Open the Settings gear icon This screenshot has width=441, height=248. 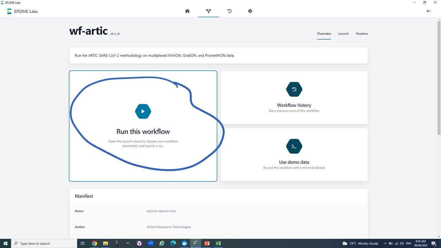(250, 11)
